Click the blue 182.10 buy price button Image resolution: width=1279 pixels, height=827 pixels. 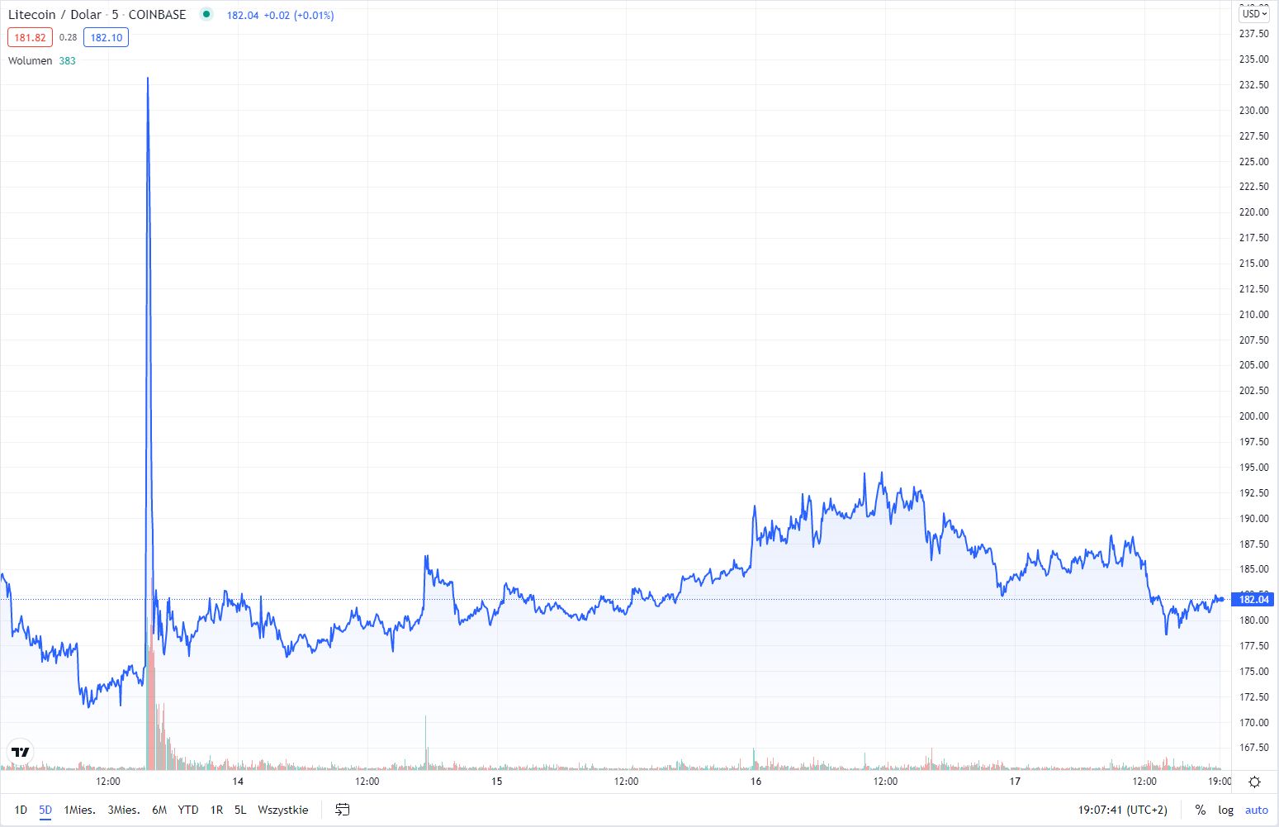point(106,37)
